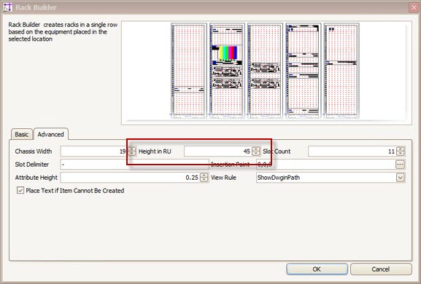
Task: Open the View Rule dropdown arrow
Action: point(400,178)
